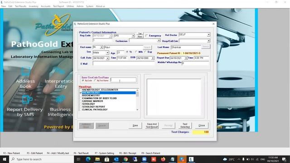Open the About us menu
The width and height of the screenshot is (290, 163).
point(100,6)
